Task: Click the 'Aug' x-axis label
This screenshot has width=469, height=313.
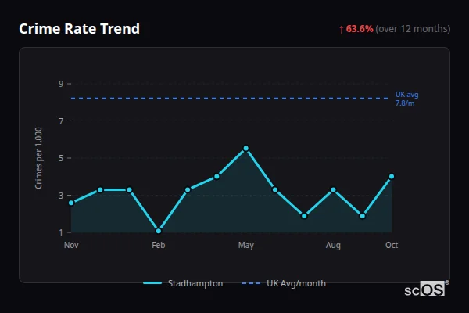Action: click(x=333, y=246)
